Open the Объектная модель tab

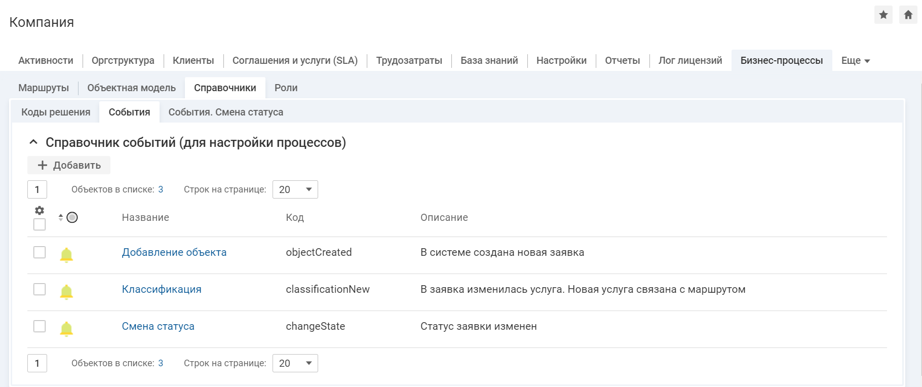131,88
